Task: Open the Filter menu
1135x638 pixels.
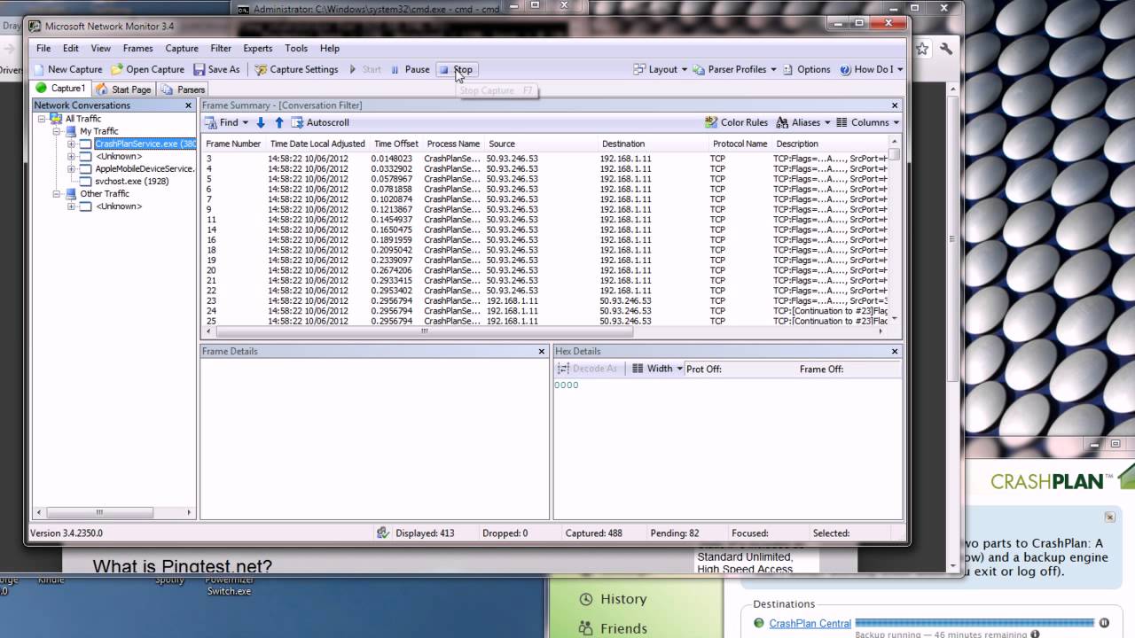Action: pyautogui.click(x=221, y=49)
